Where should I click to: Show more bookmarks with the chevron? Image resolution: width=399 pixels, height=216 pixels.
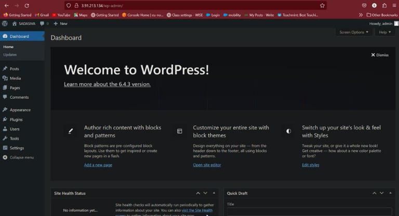point(361,15)
